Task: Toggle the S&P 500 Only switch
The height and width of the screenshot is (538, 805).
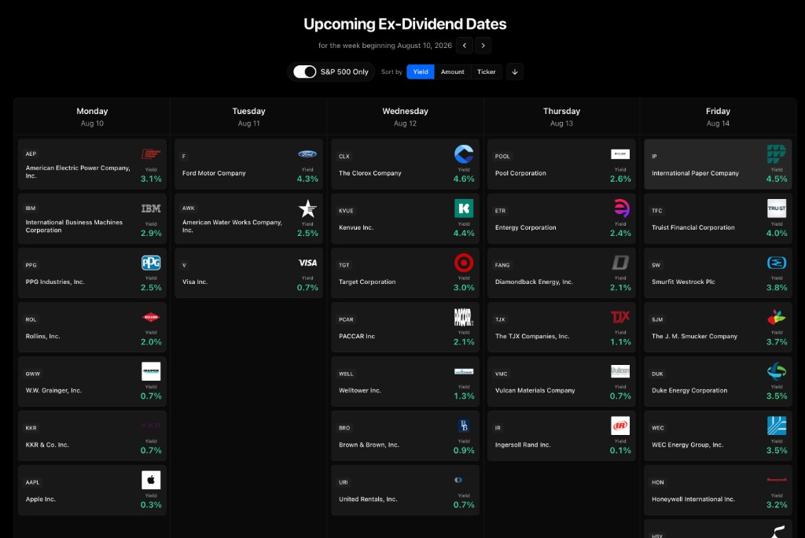Action: (x=304, y=72)
